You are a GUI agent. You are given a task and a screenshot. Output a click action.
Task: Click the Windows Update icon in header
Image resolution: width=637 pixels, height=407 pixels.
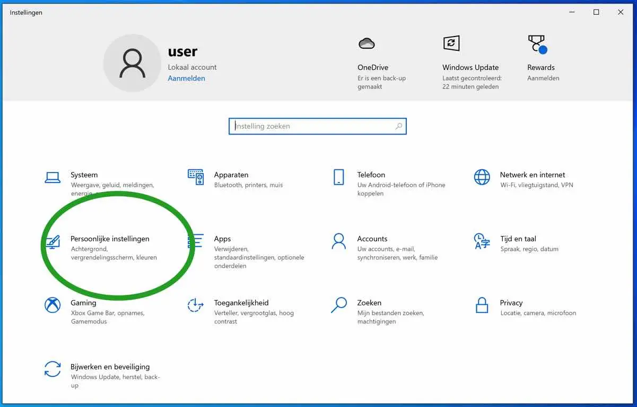pyautogui.click(x=451, y=43)
